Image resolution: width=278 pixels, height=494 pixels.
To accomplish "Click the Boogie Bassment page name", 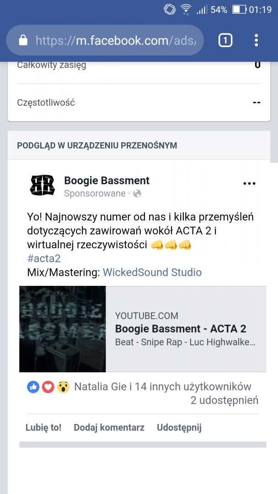I will click(x=107, y=181).
